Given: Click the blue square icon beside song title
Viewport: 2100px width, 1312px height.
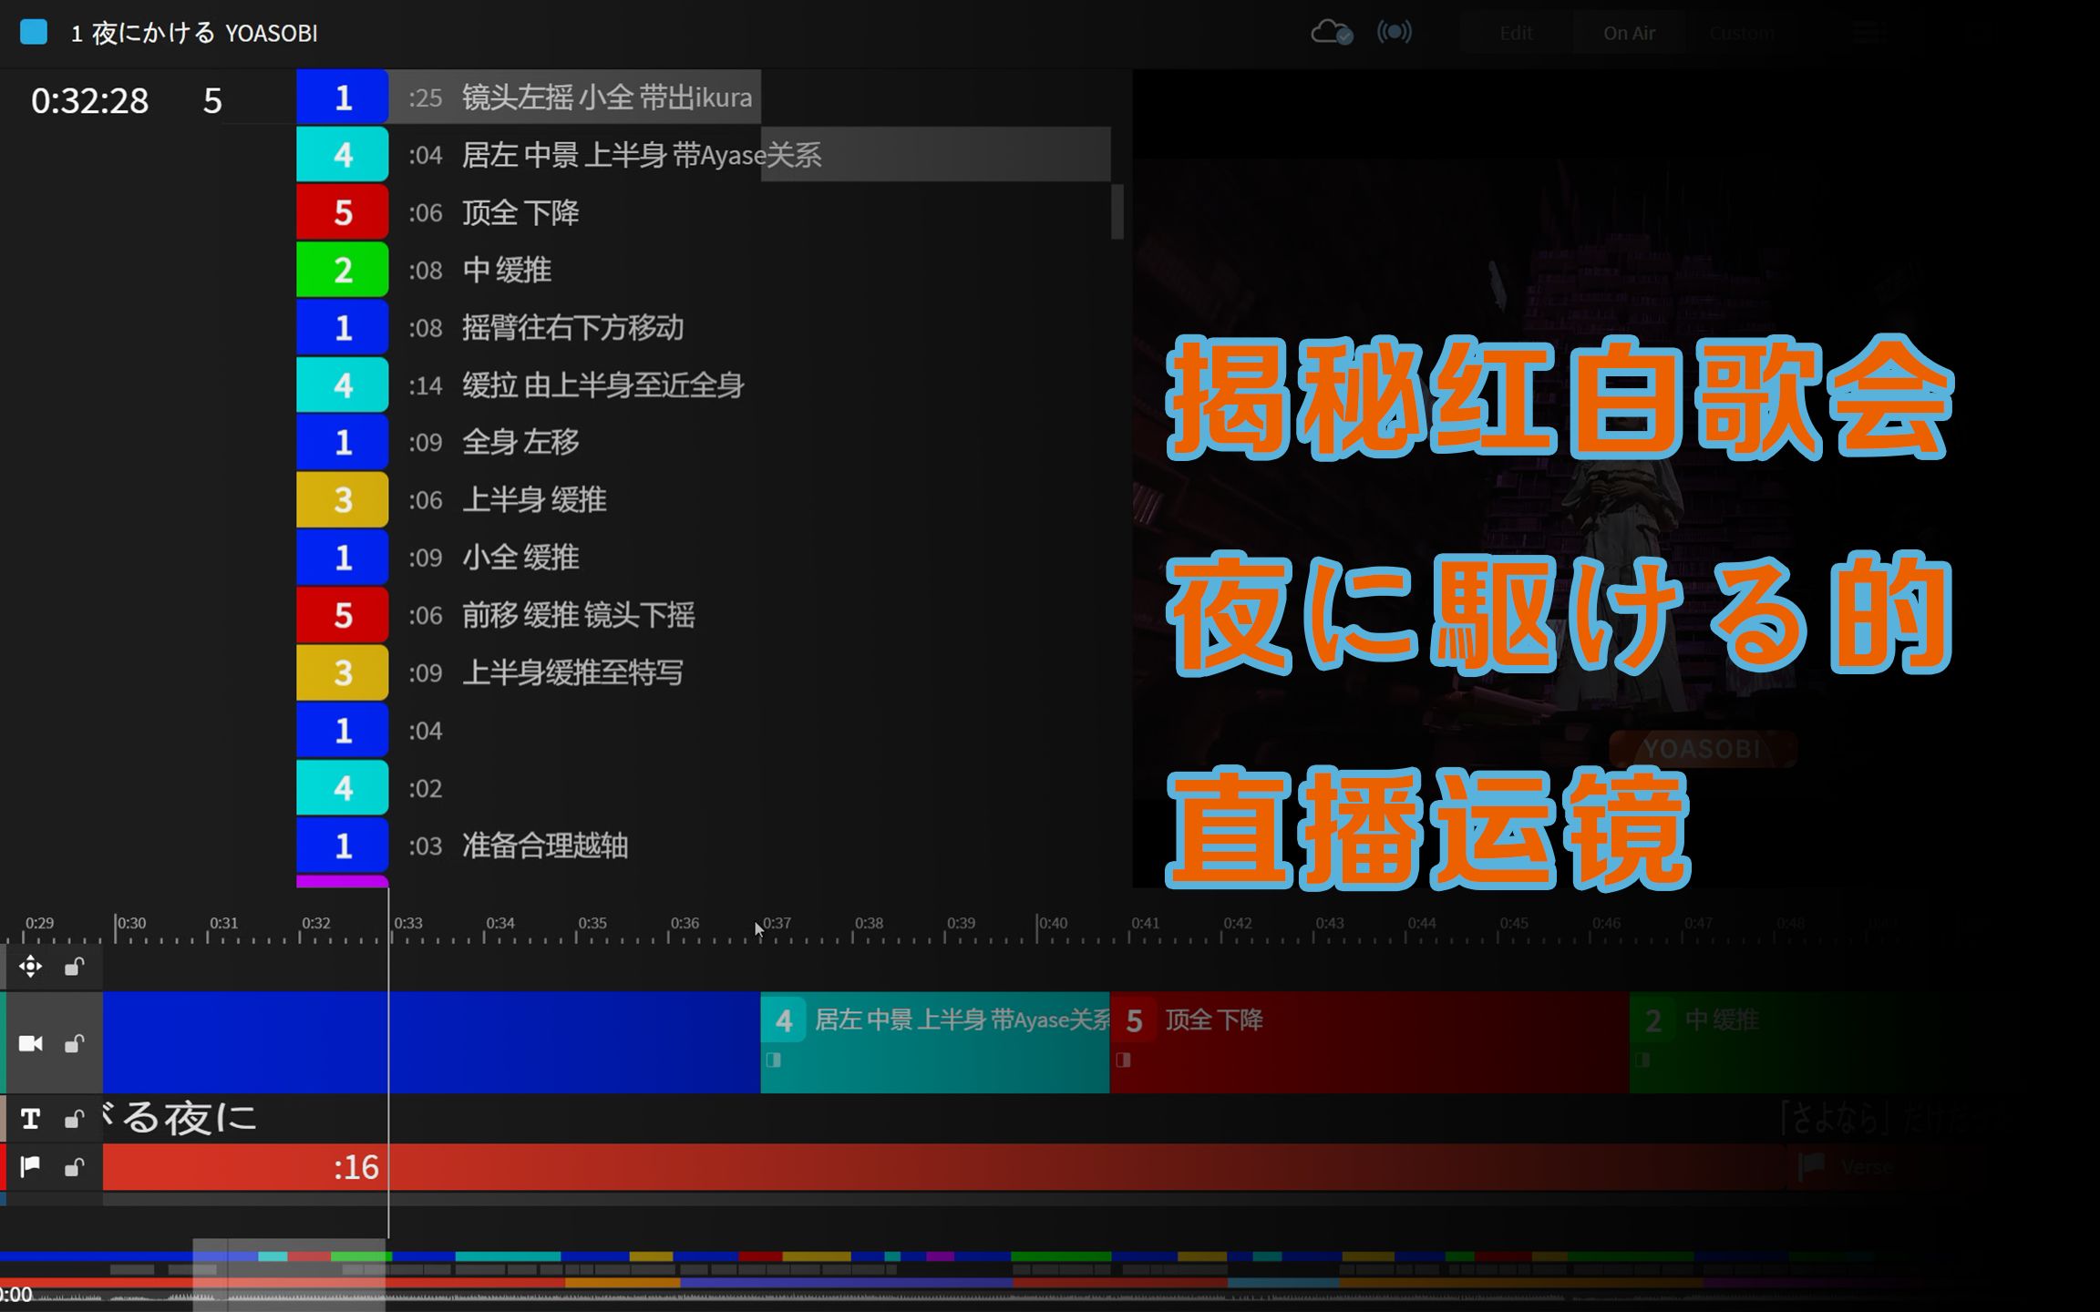Looking at the screenshot, I should point(33,32).
